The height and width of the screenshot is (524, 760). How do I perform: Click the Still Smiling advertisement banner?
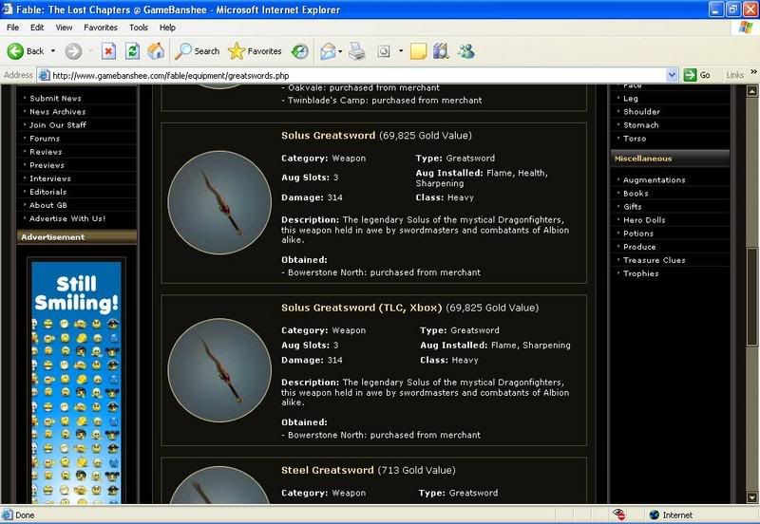(x=77, y=383)
